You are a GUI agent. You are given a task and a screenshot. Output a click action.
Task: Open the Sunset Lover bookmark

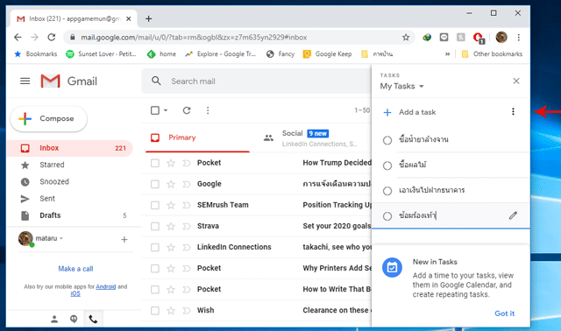[102, 54]
